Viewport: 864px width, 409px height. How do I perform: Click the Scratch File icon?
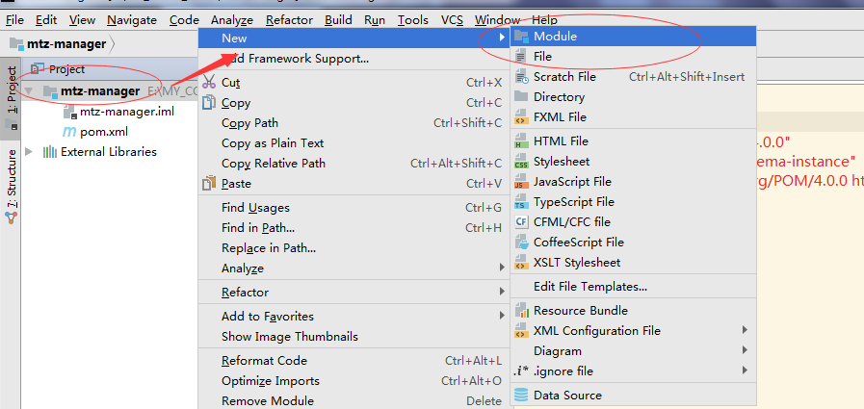tap(521, 77)
